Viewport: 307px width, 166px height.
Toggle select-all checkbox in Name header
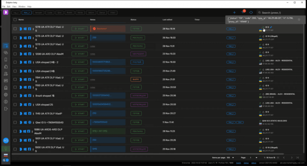click(15, 20)
